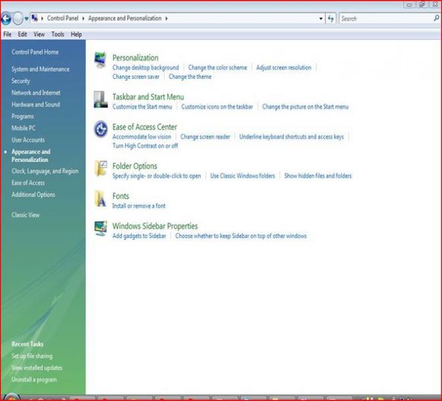Open the Fonts heading link
This screenshot has width=442, height=401.
click(x=121, y=196)
